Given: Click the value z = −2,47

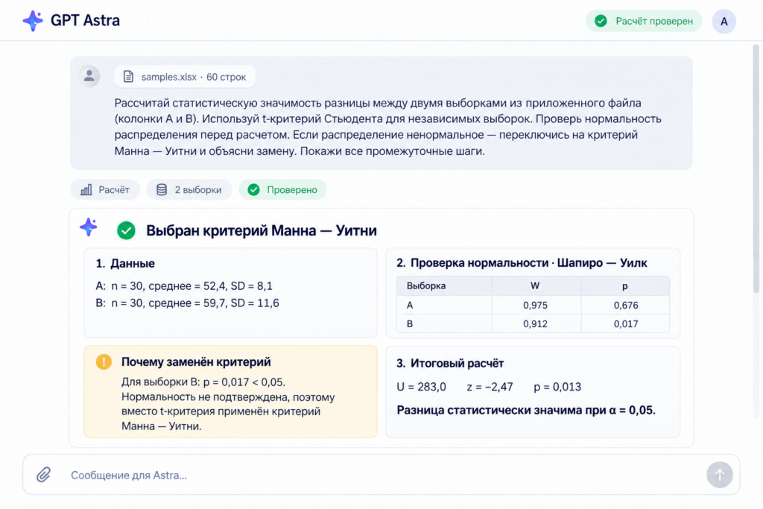Looking at the screenshot, I should click(490, 387).
